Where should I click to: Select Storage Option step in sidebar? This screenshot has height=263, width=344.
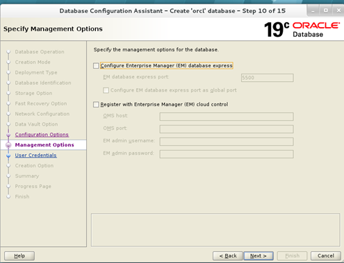(33, 93)
